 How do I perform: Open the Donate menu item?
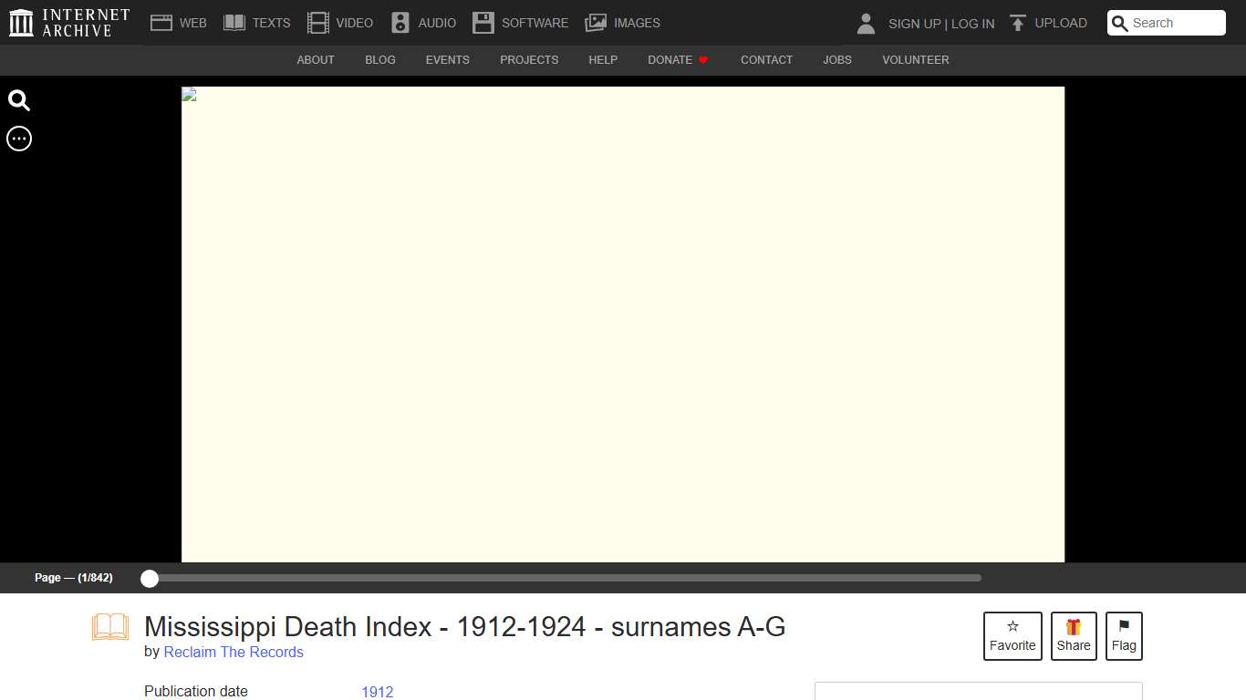point(677,59)
